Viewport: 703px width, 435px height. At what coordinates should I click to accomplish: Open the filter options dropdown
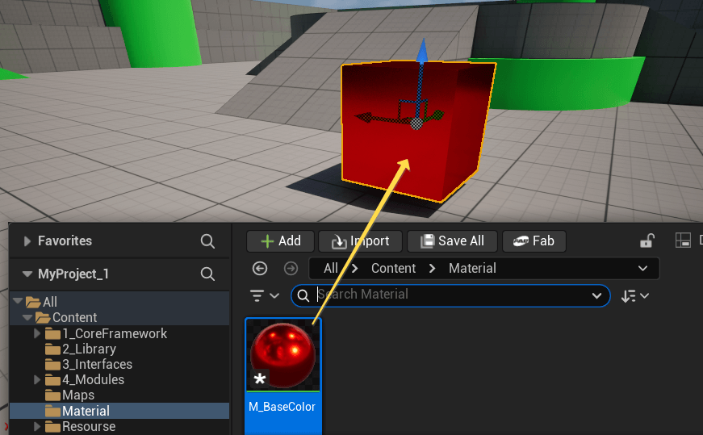click(264, 295)
